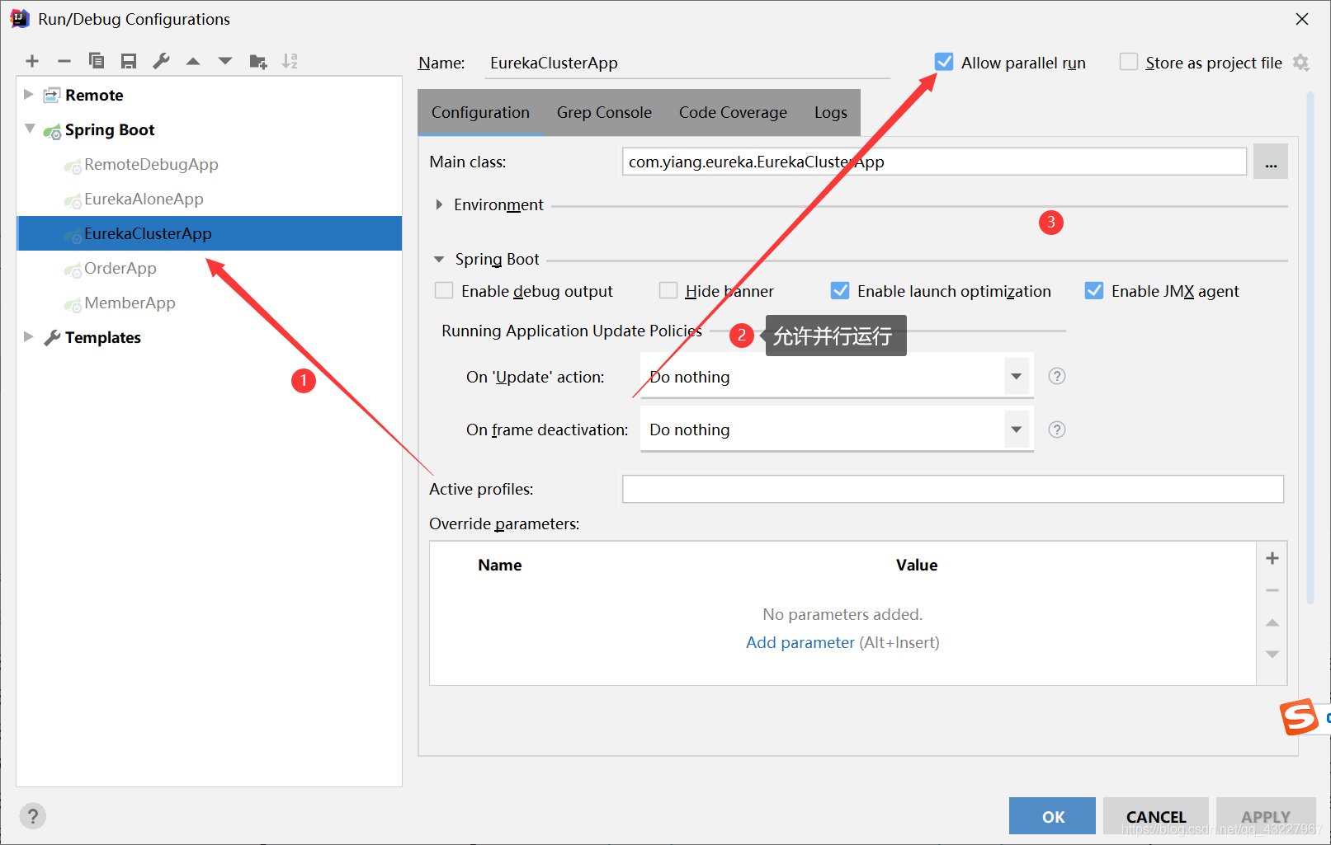Expand the Templates node
1331x845 pixels.
click(x=28, y=336)
